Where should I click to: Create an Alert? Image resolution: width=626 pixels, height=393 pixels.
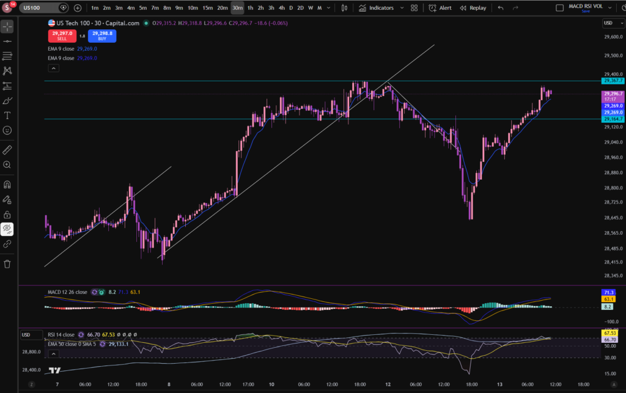click(440, 7)
